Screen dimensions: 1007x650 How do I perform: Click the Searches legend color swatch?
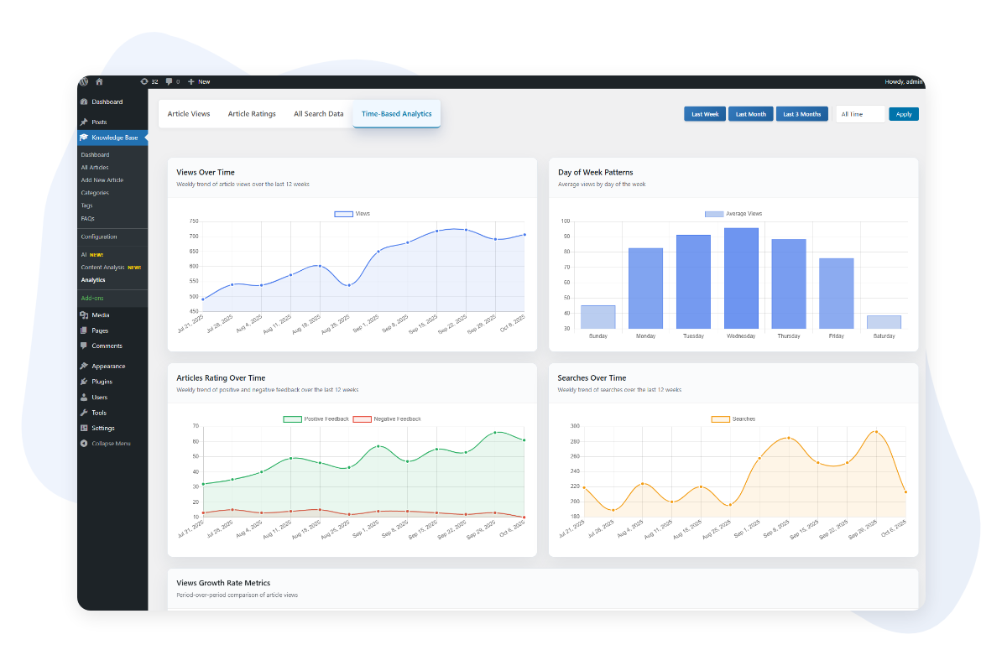coord(720,419)
